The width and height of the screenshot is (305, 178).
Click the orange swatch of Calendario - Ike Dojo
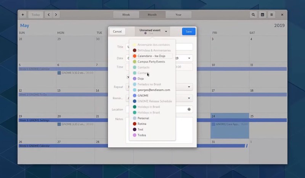135,56
